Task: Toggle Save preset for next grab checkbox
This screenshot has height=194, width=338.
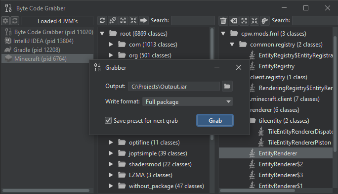Action: click(108, 120)
